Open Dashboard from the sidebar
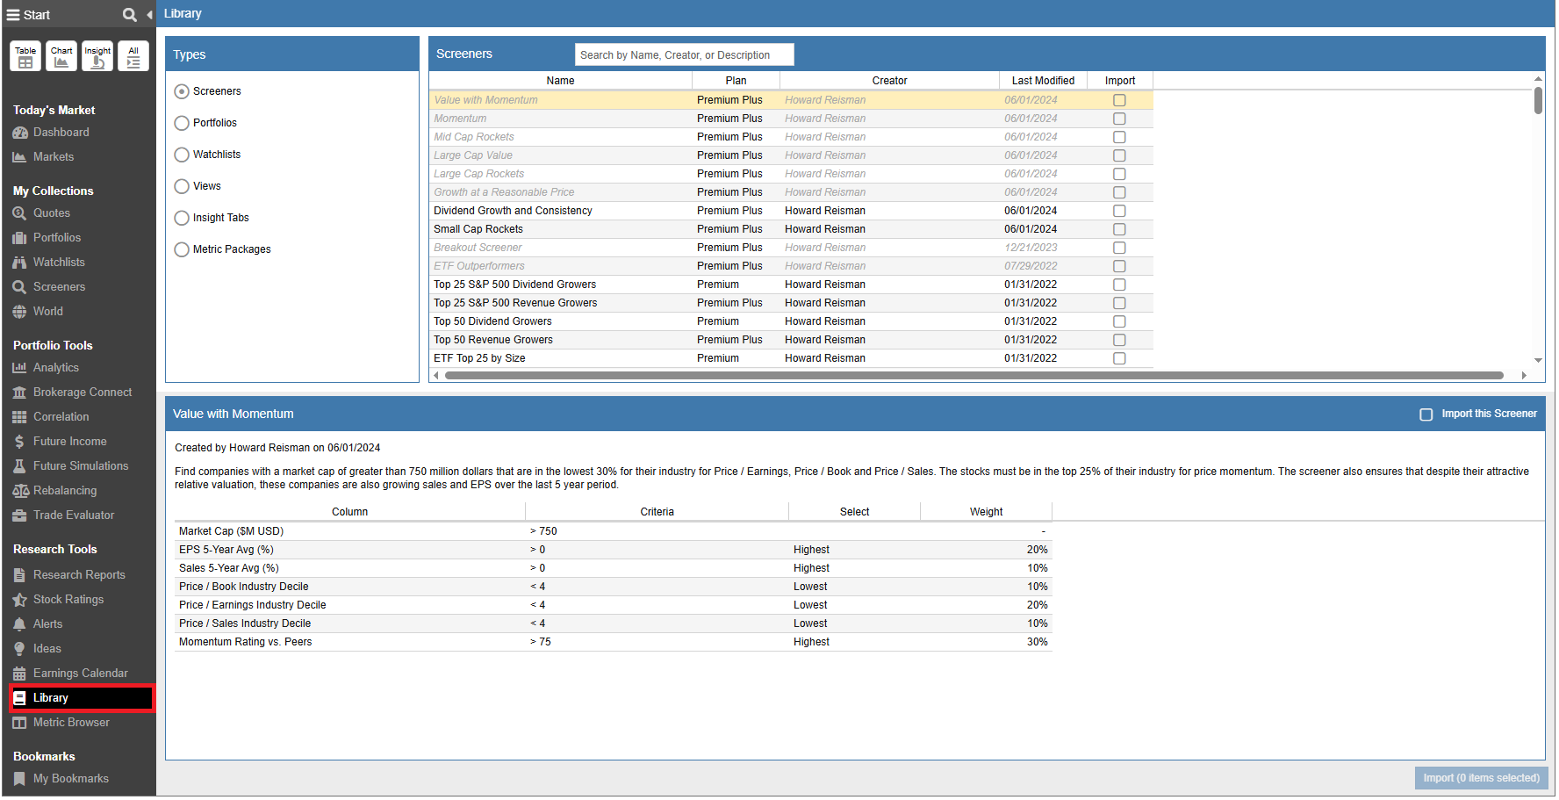The image size is (1559, 800). pyautogui.click(x=61, y=133)
